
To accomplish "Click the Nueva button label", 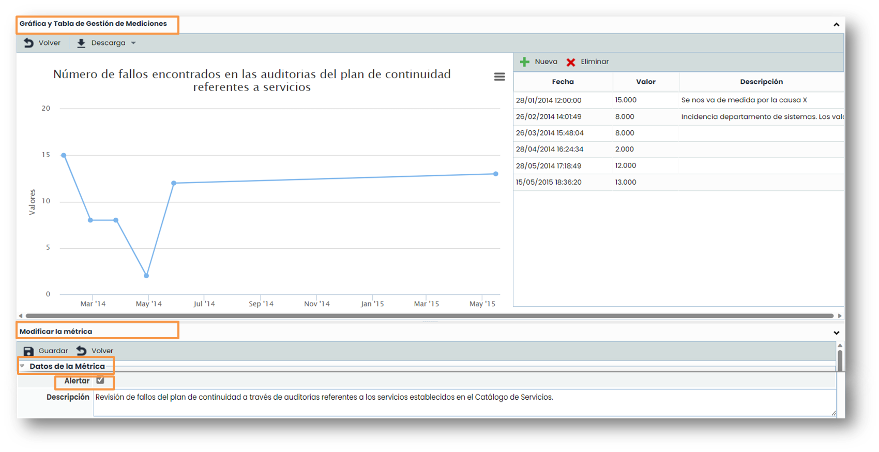I will tap(546, 62).
